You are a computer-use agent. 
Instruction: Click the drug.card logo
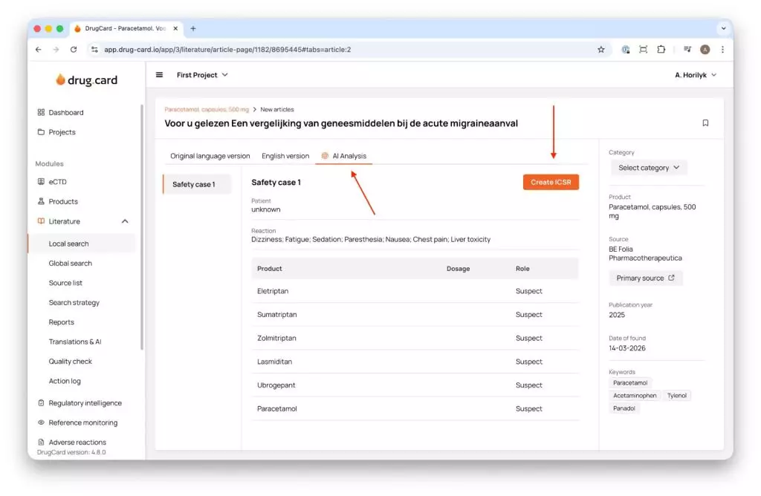(x=86, y=80)
